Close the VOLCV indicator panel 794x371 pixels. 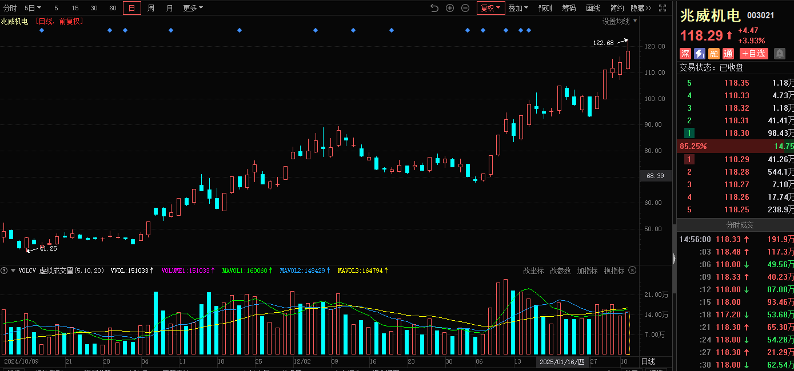tap(632, 271)
